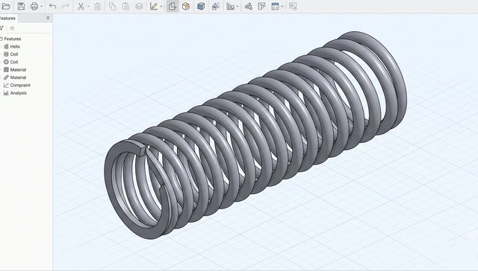This screenshot has height=271, width=478.
Task: Click the Redo arrow icon
Action: 66,7
